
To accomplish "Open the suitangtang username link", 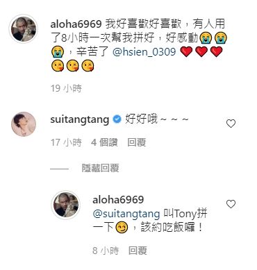I will pos(80,119).
